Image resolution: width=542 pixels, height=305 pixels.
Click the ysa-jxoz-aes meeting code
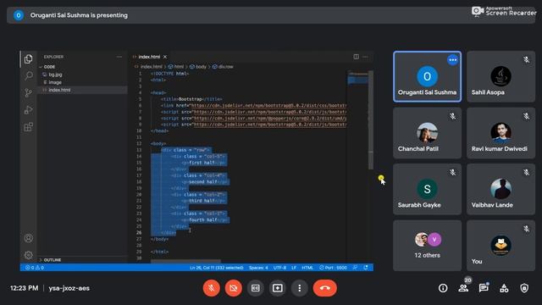click(69, 288)
